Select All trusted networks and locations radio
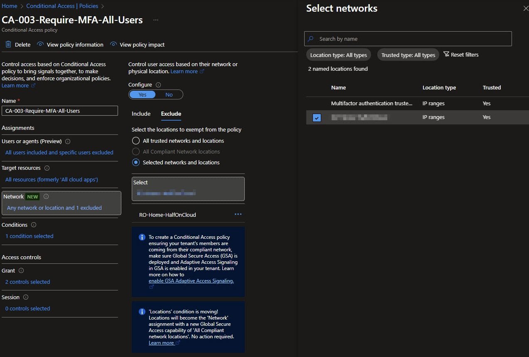This screenshot has height=357, width=529. point(136,141)
